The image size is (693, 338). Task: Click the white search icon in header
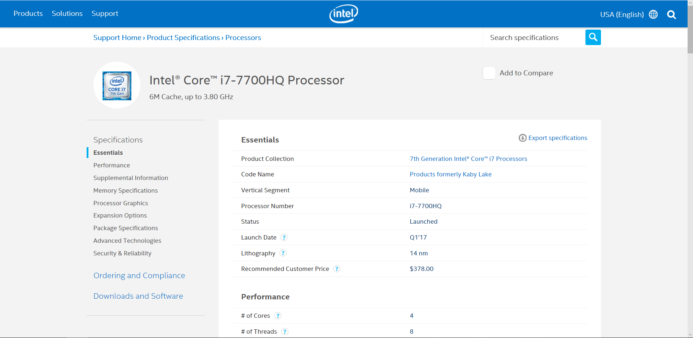(x=671, y=14)
